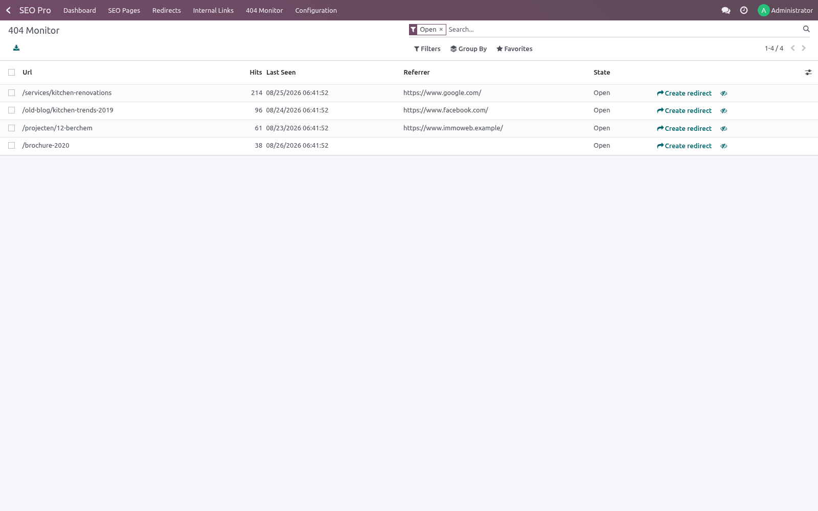The height and width of the screenshot is (511, 818).
Task: Open the Dashboard menu
Action: (80, 10)
